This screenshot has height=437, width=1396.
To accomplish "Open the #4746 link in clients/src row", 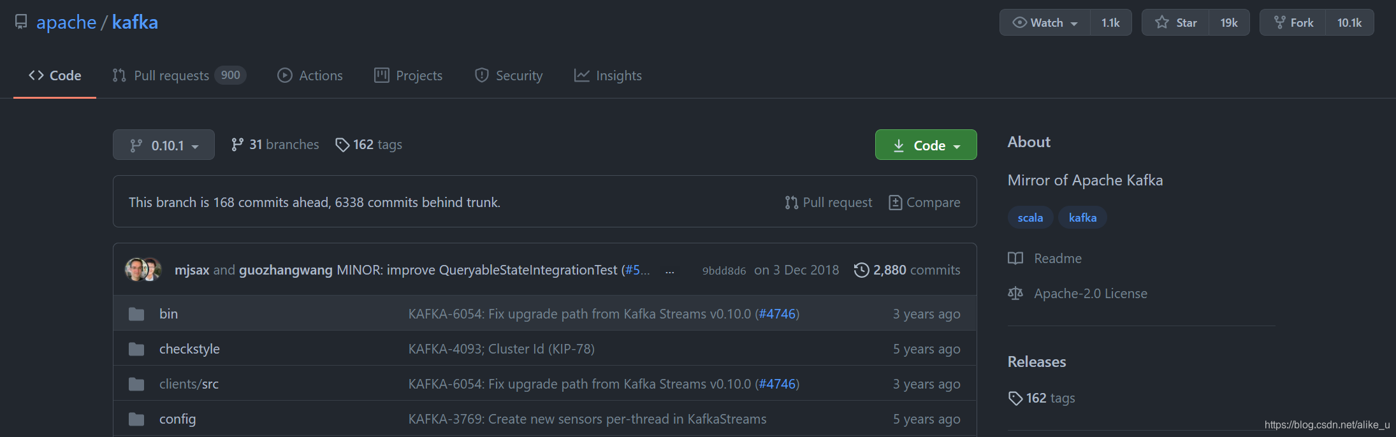I will [777, 384].
